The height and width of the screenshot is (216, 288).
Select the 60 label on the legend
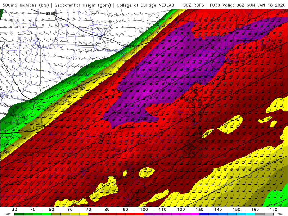click(x=70, y=210)
